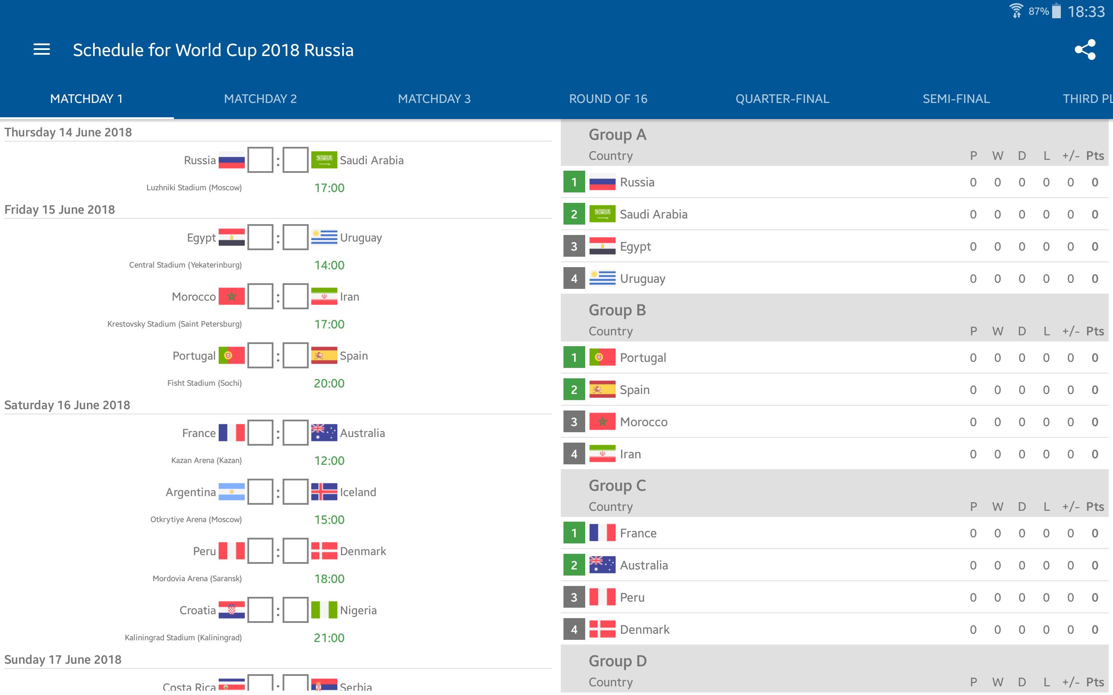Click Portugal flag icon in Group B
The image size is (1113, 695).
(x=602, y=357)
